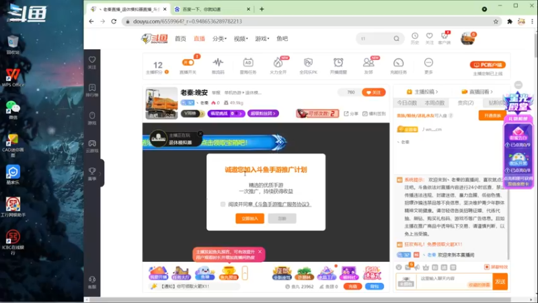Screen dimensions: 538x303
Task: Open 客户端 icon in site header
Action: click(445, 38)
